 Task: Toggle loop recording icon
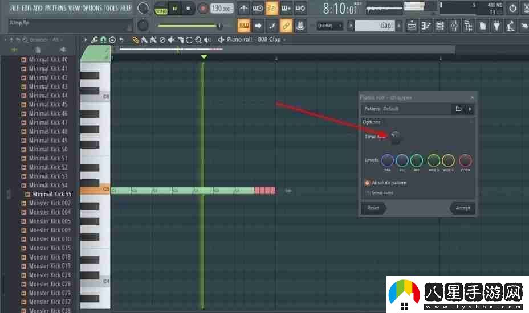[x=300, y=8]
